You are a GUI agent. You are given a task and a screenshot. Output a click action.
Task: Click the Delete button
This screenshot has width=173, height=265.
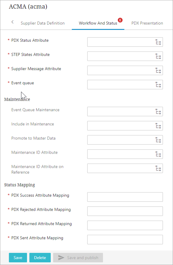[x=40, y=258]
